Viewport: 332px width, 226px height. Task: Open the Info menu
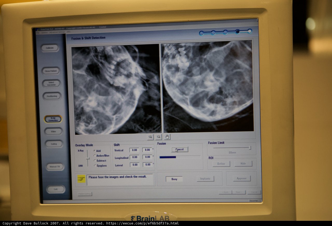coord(68,32)
